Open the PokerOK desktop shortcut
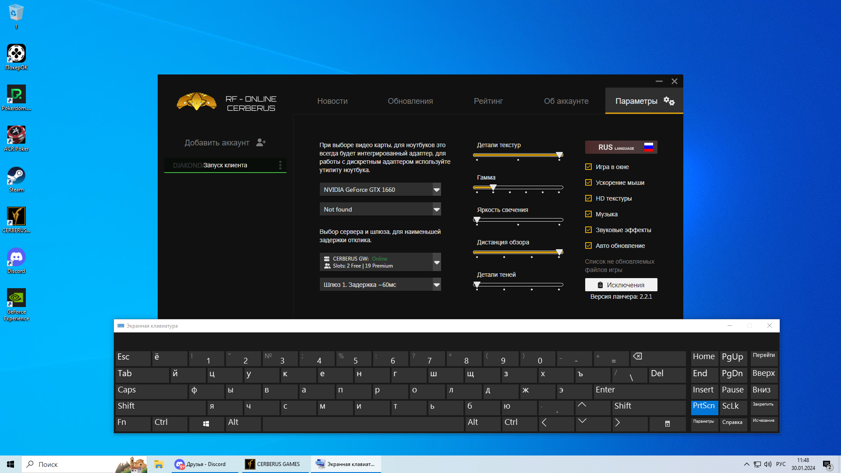The image size is (841, 473). [x=16, y=57]
